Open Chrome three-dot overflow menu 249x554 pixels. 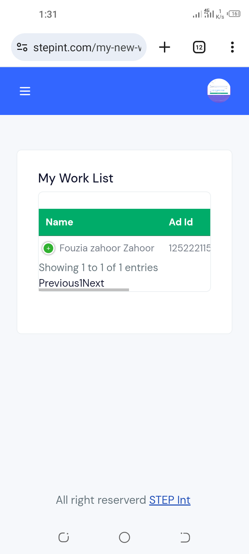(232, 47)
